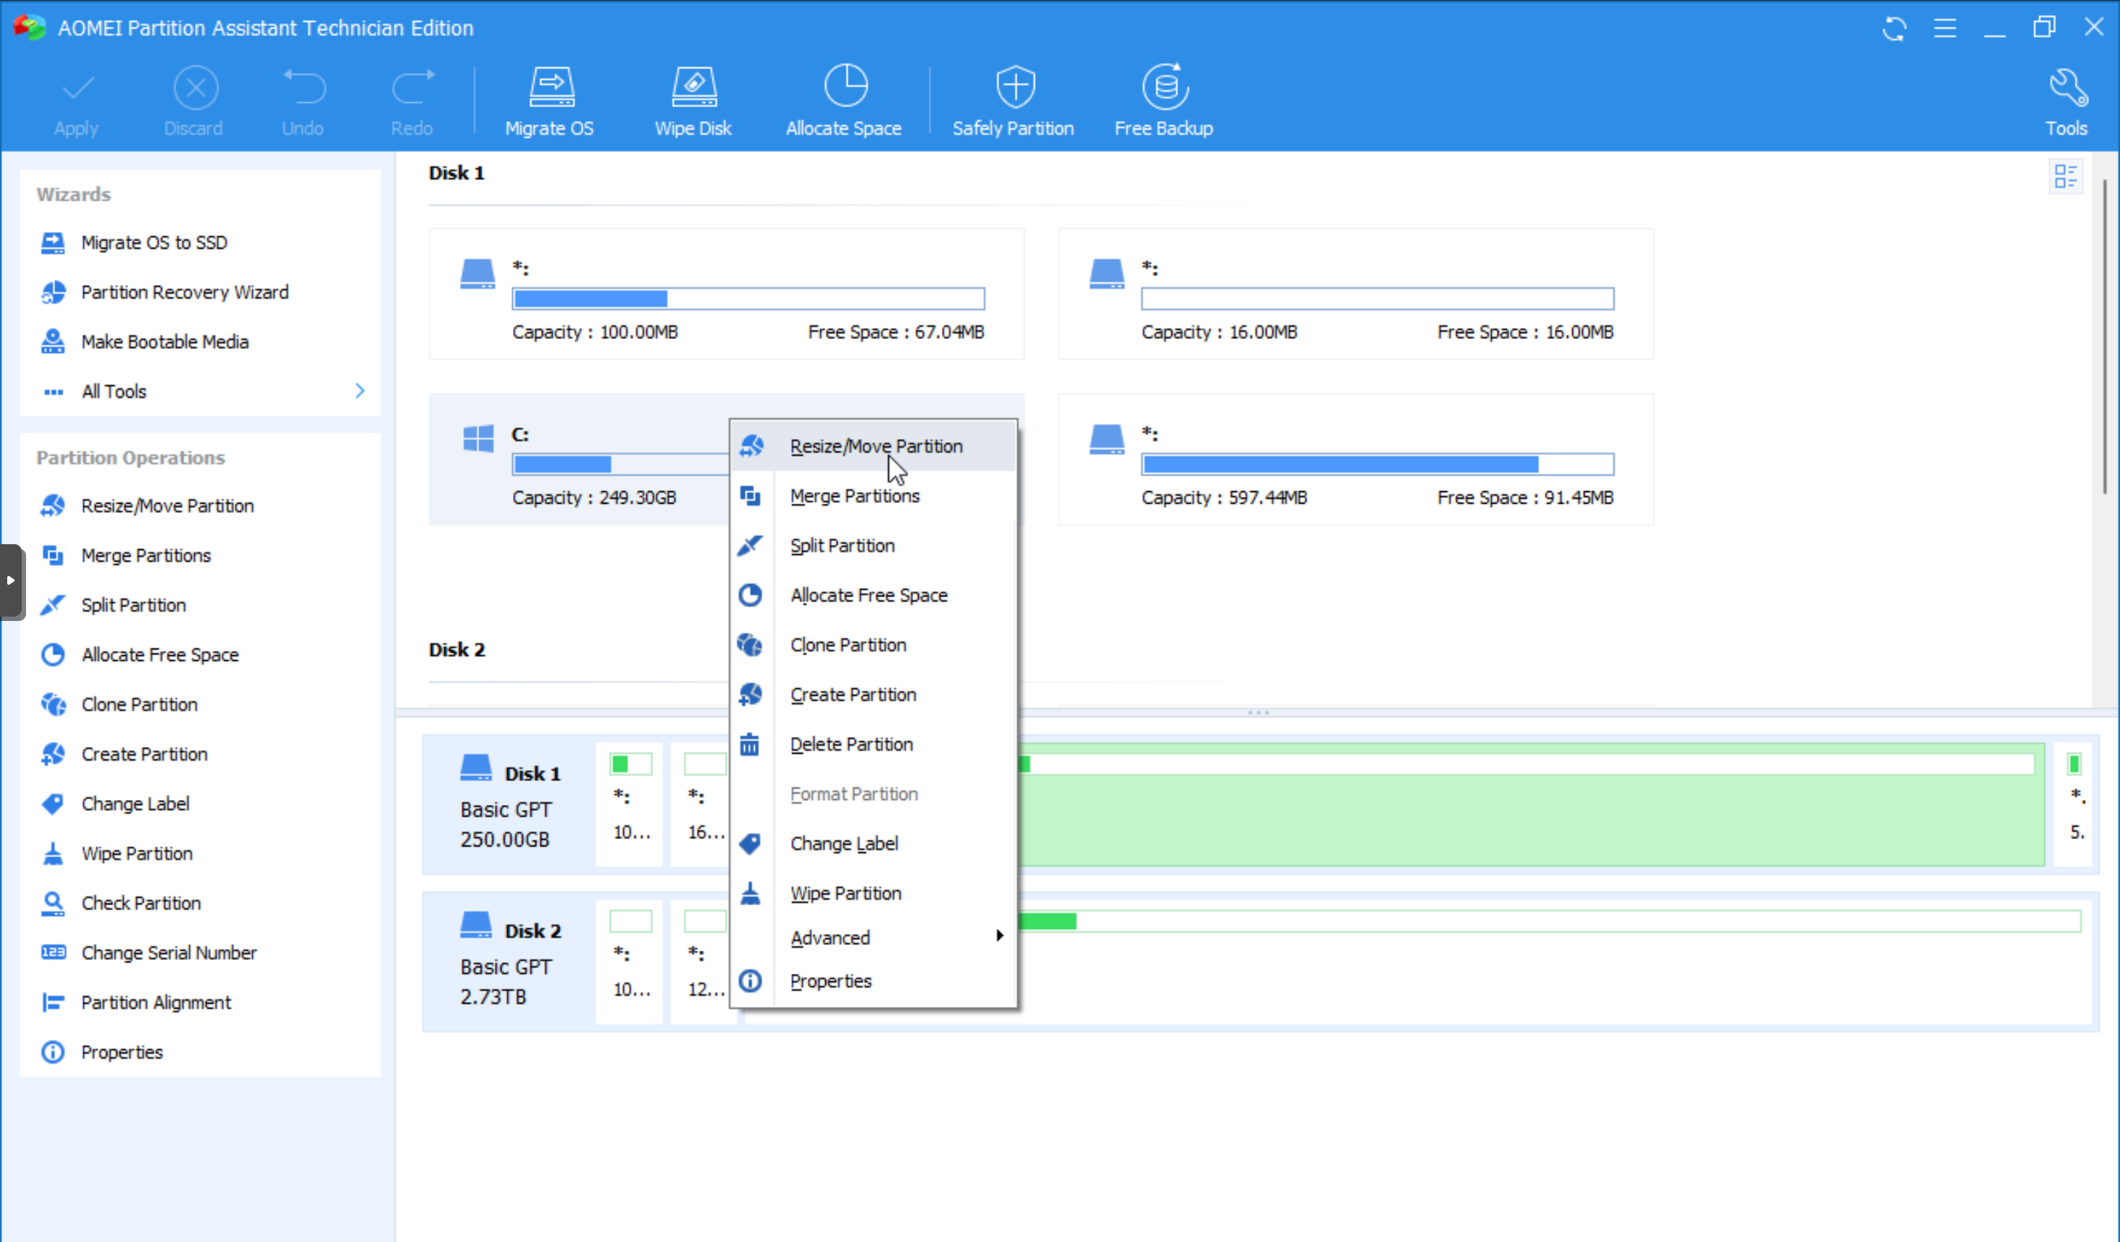
Task: Choose Allocate Free Space in context menu
Action: pos(873,595)
